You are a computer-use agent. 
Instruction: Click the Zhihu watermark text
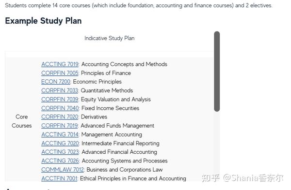242,178
